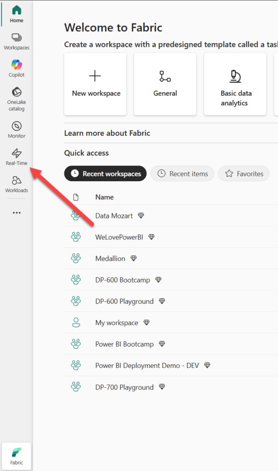Open the Fabric experience switcher
This screenshot has height=471, width=278.
[x=17, y=456]
